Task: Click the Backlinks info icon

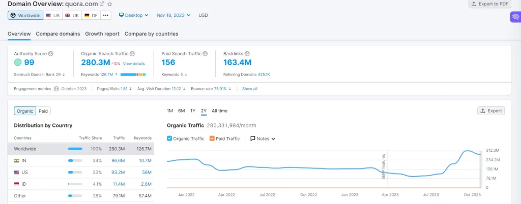Action: (x=247, y=54)
